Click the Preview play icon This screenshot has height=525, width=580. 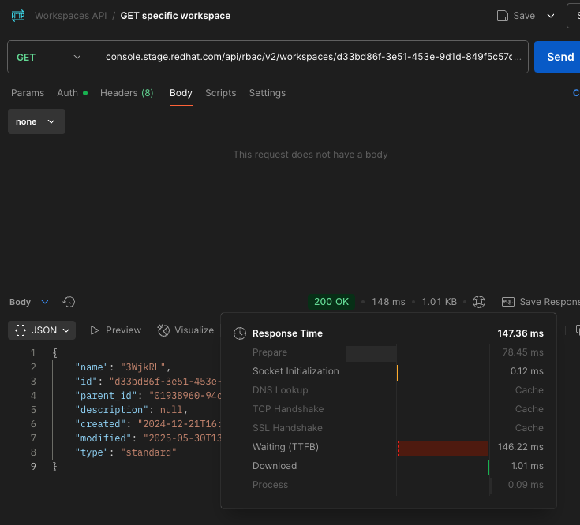[x=95, y=330]
